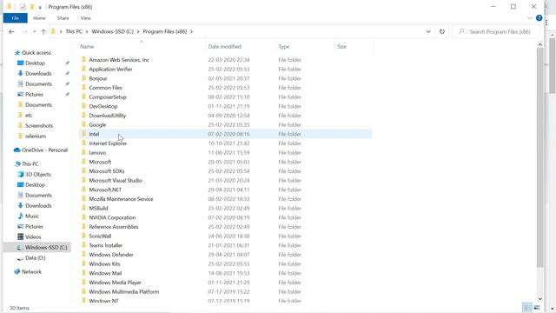Select the Bonjour folder

98,78
